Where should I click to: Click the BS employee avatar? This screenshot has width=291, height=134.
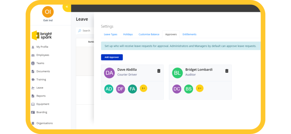click(x=188, y=89)
